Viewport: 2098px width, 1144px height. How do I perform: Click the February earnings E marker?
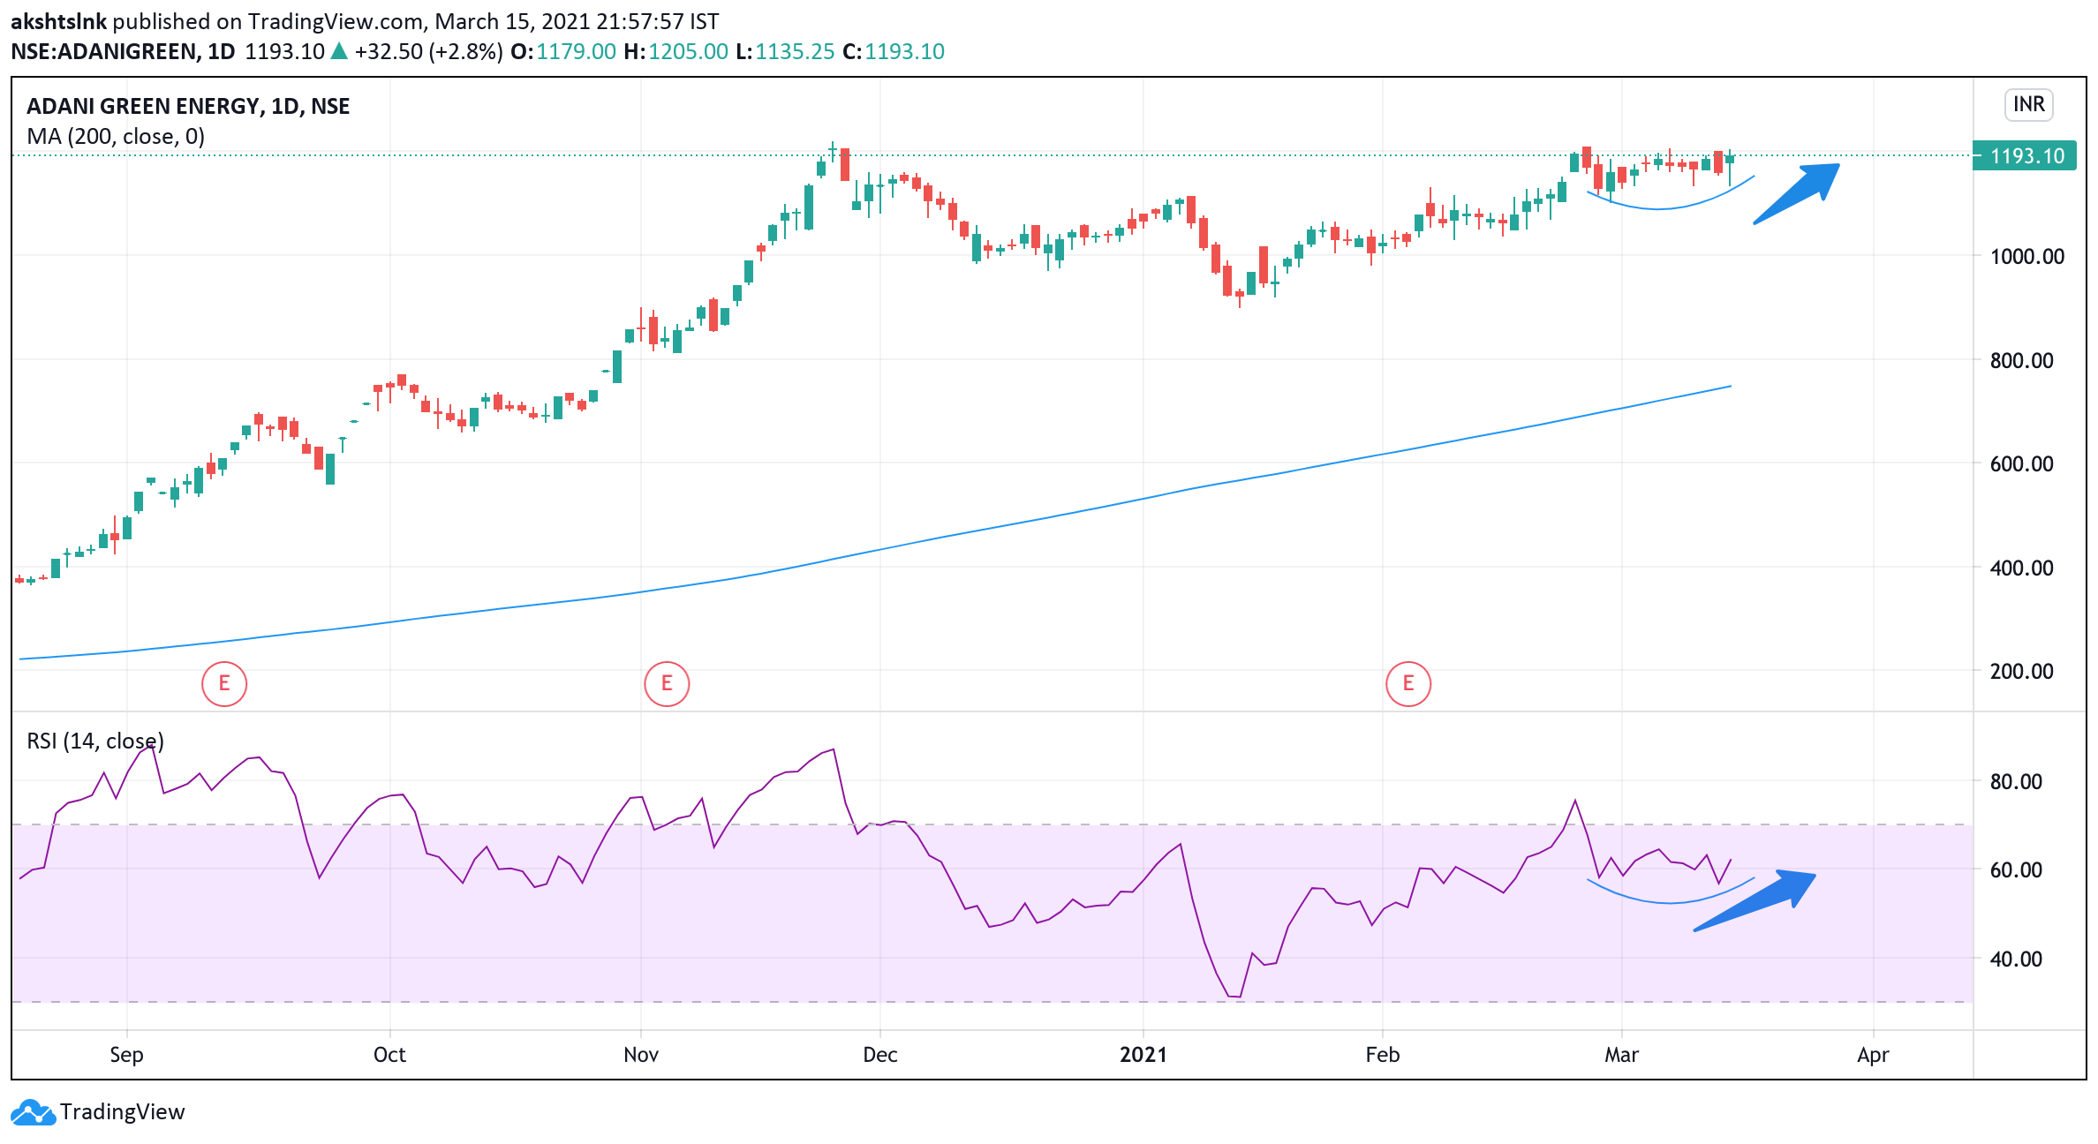point(1407,683)
